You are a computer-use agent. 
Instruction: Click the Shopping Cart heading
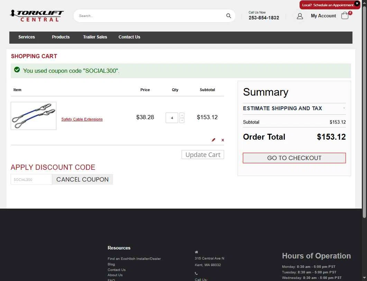34,56
